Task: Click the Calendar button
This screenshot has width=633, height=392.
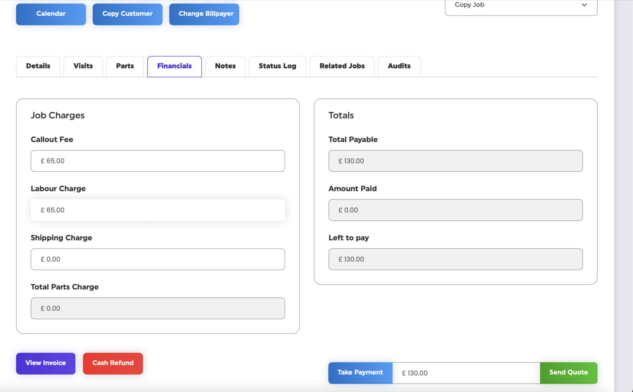Action: [x=51, y=14]
